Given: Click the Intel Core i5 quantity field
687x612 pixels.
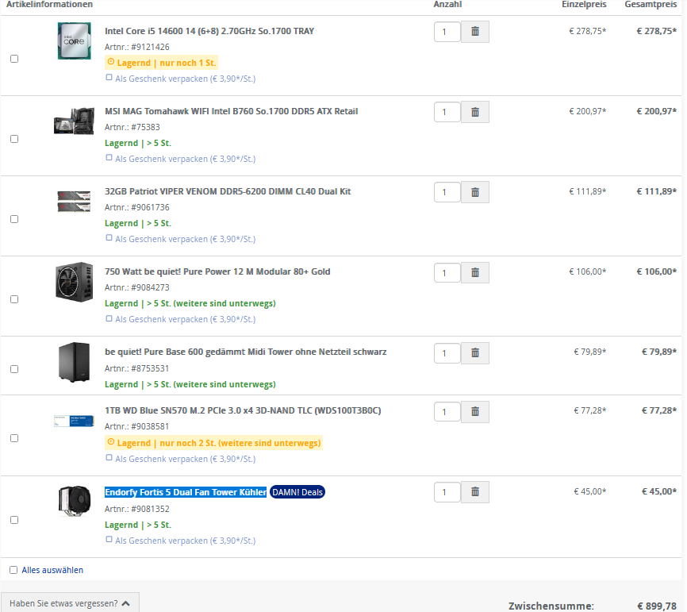Looking at the screenshot, I should (447, 32).
